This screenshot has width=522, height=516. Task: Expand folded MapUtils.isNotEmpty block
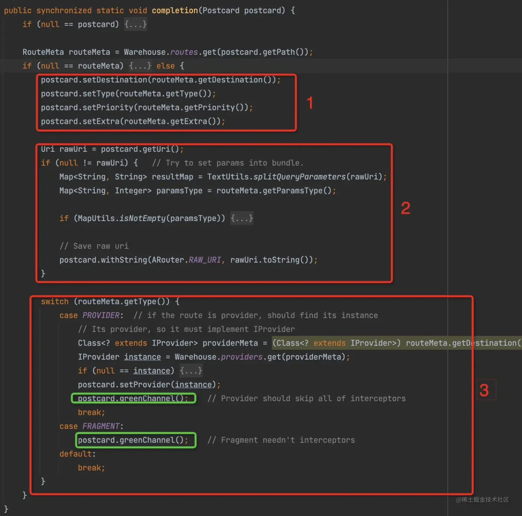tap(242, 218)
